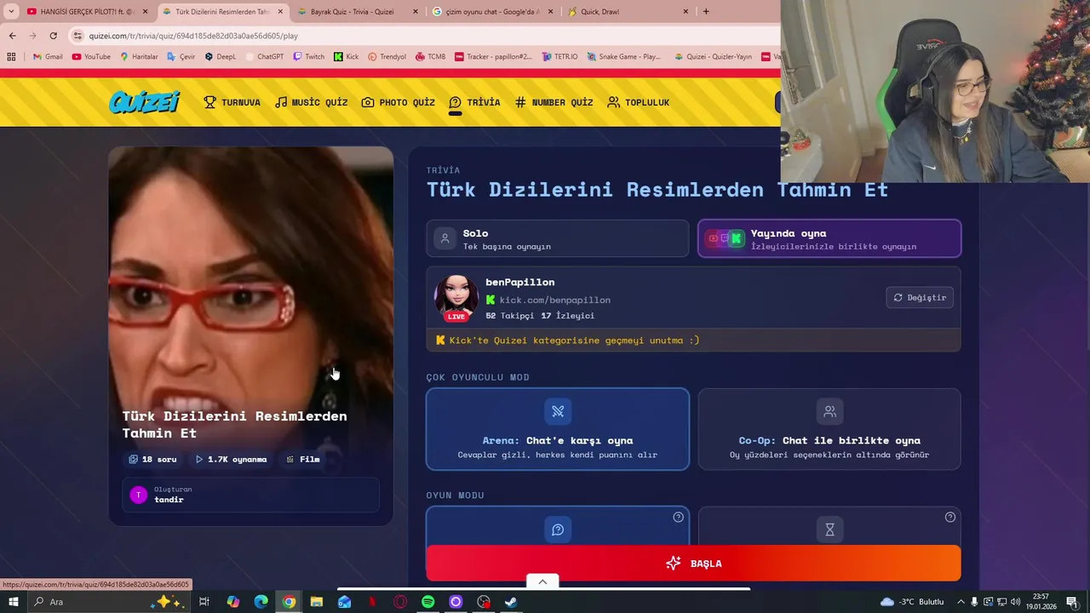Open Çevir translate bookmark

tap(181, 57)
